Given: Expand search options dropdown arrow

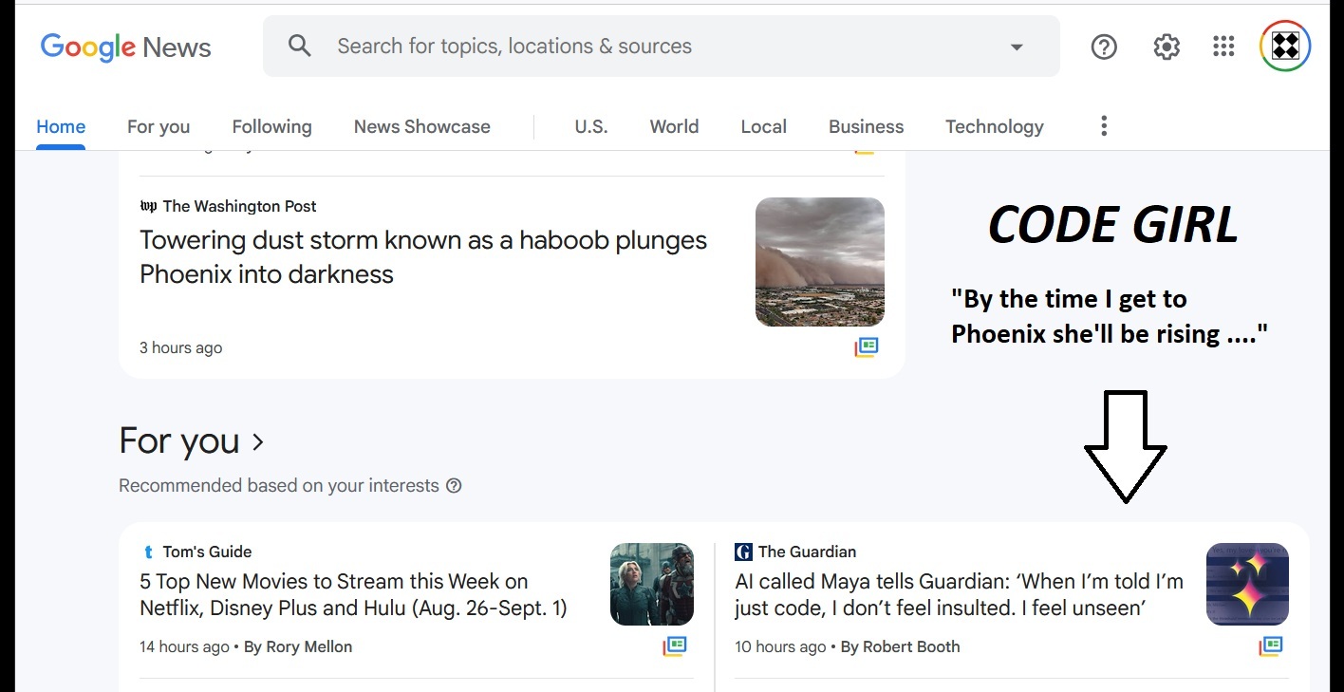Looking at the screenshot, I should point(1017,47).
